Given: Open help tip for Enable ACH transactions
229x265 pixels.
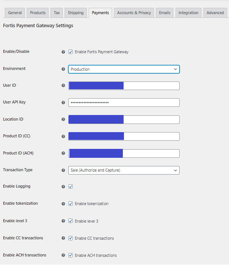Looking at the screenshot, I should [63, 255].
